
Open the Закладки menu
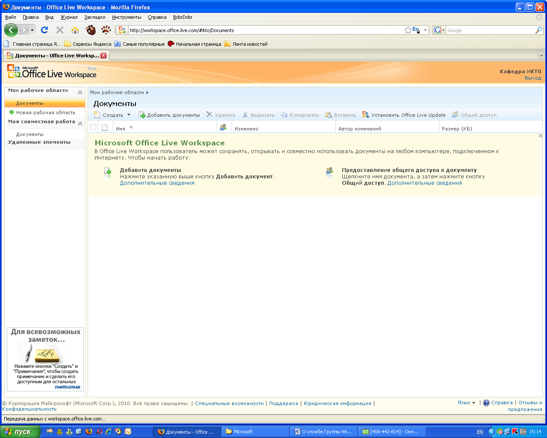coord(95,17)
